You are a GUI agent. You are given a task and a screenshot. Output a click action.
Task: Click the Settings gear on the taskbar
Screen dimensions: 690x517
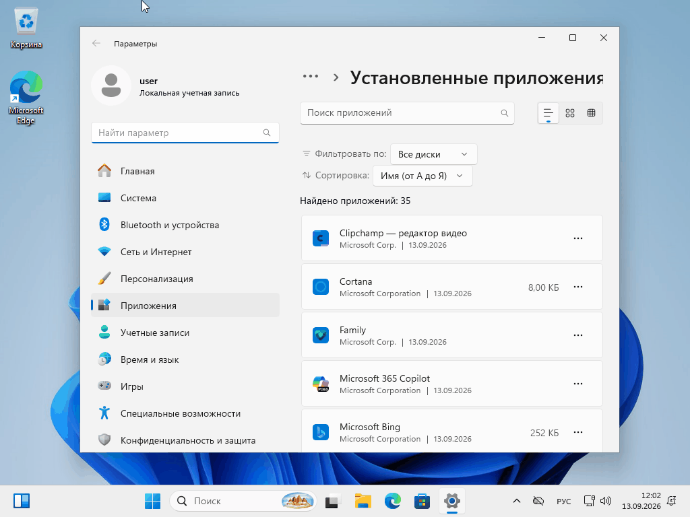pyautogui.click(x=452, y=501)
